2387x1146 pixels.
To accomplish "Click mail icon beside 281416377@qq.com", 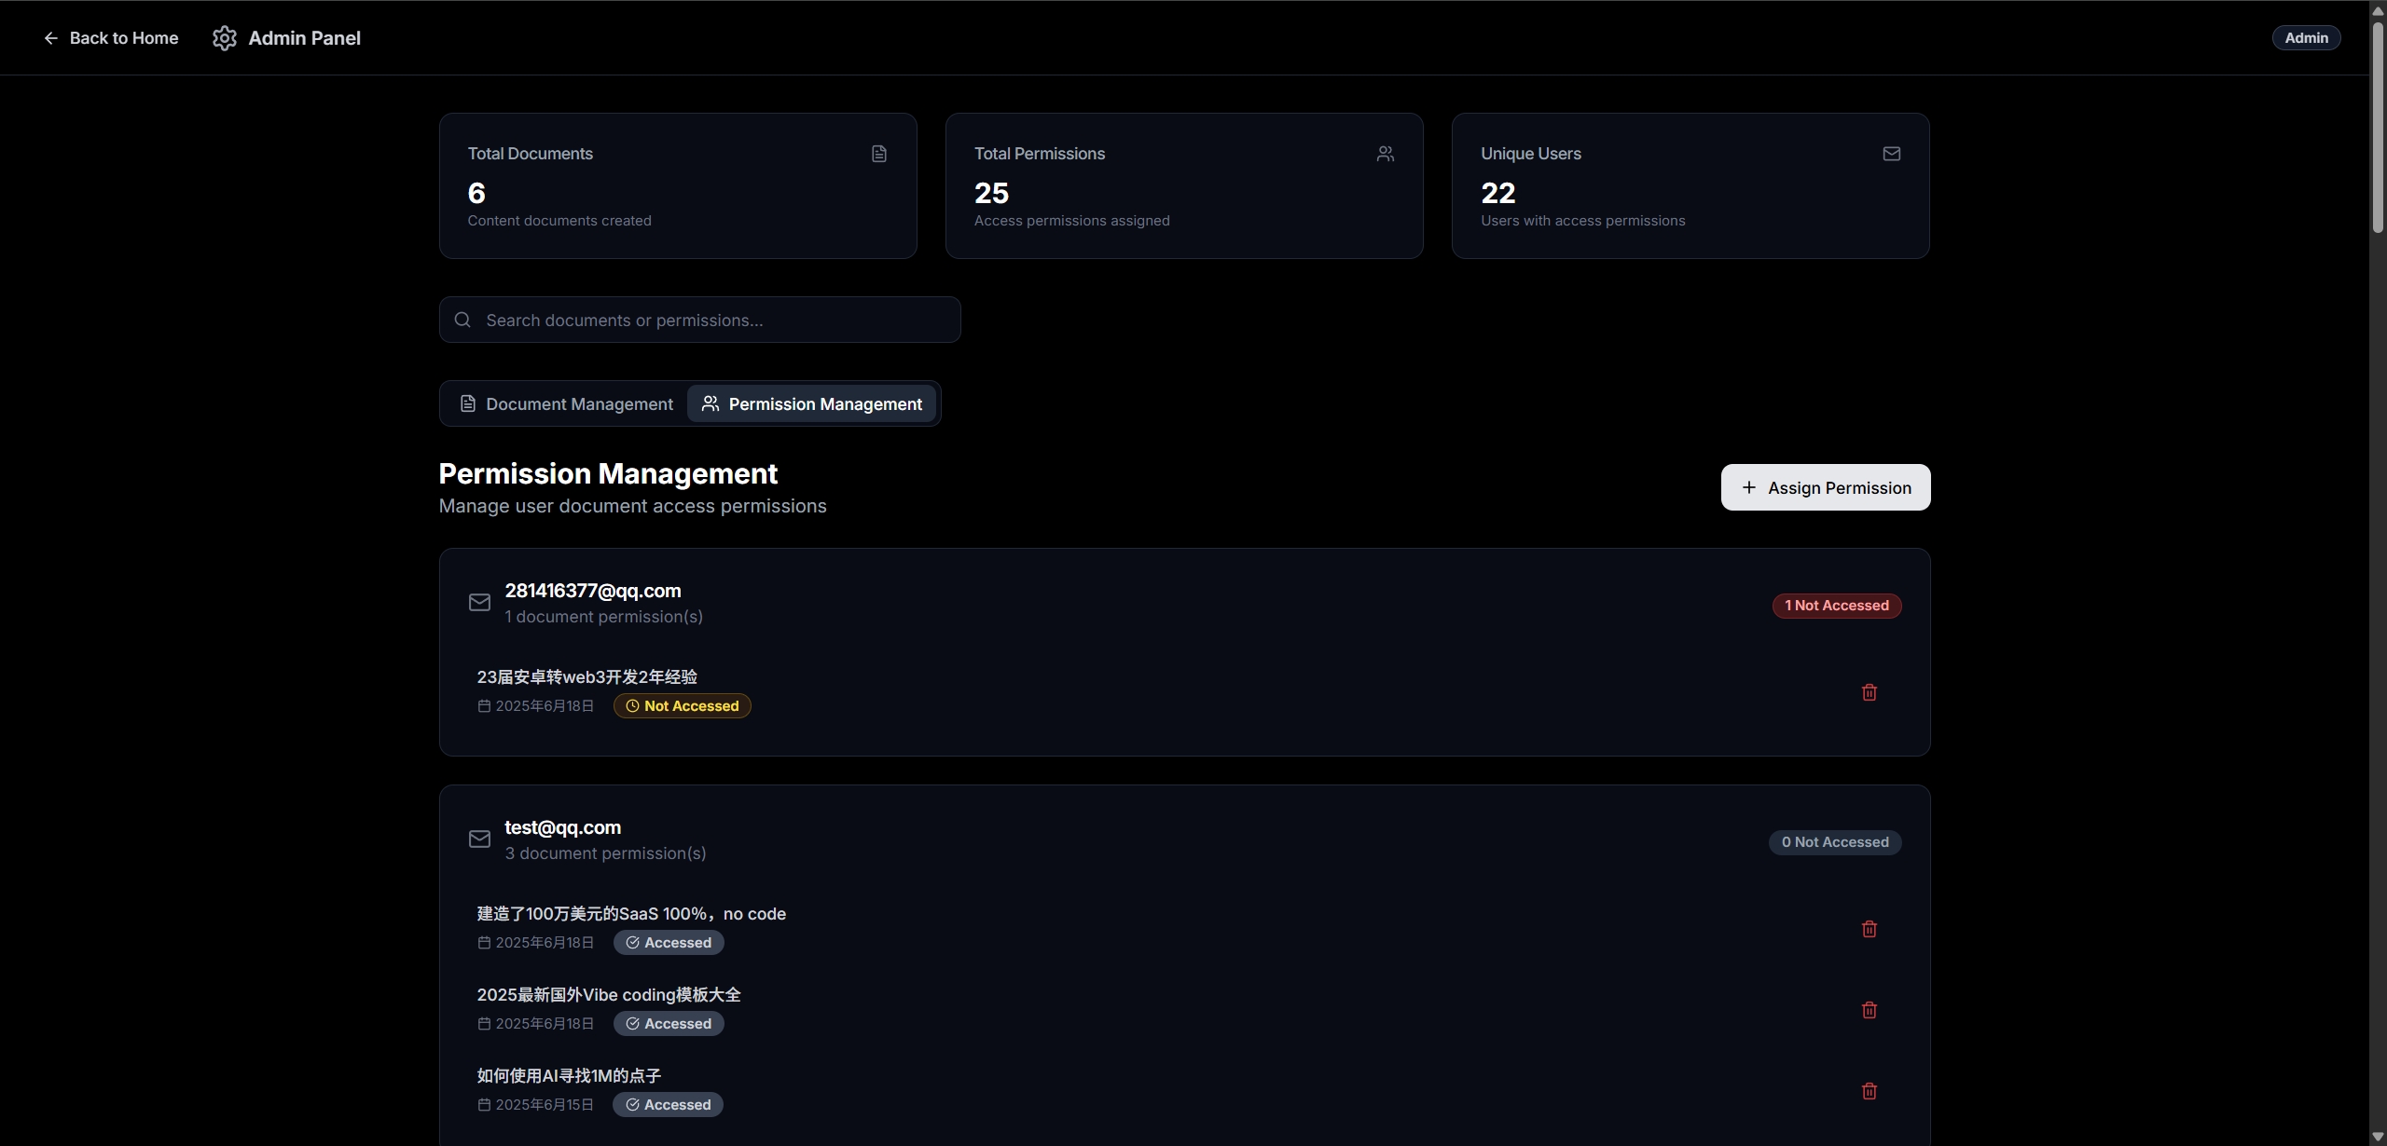I will tap(479, 603).
